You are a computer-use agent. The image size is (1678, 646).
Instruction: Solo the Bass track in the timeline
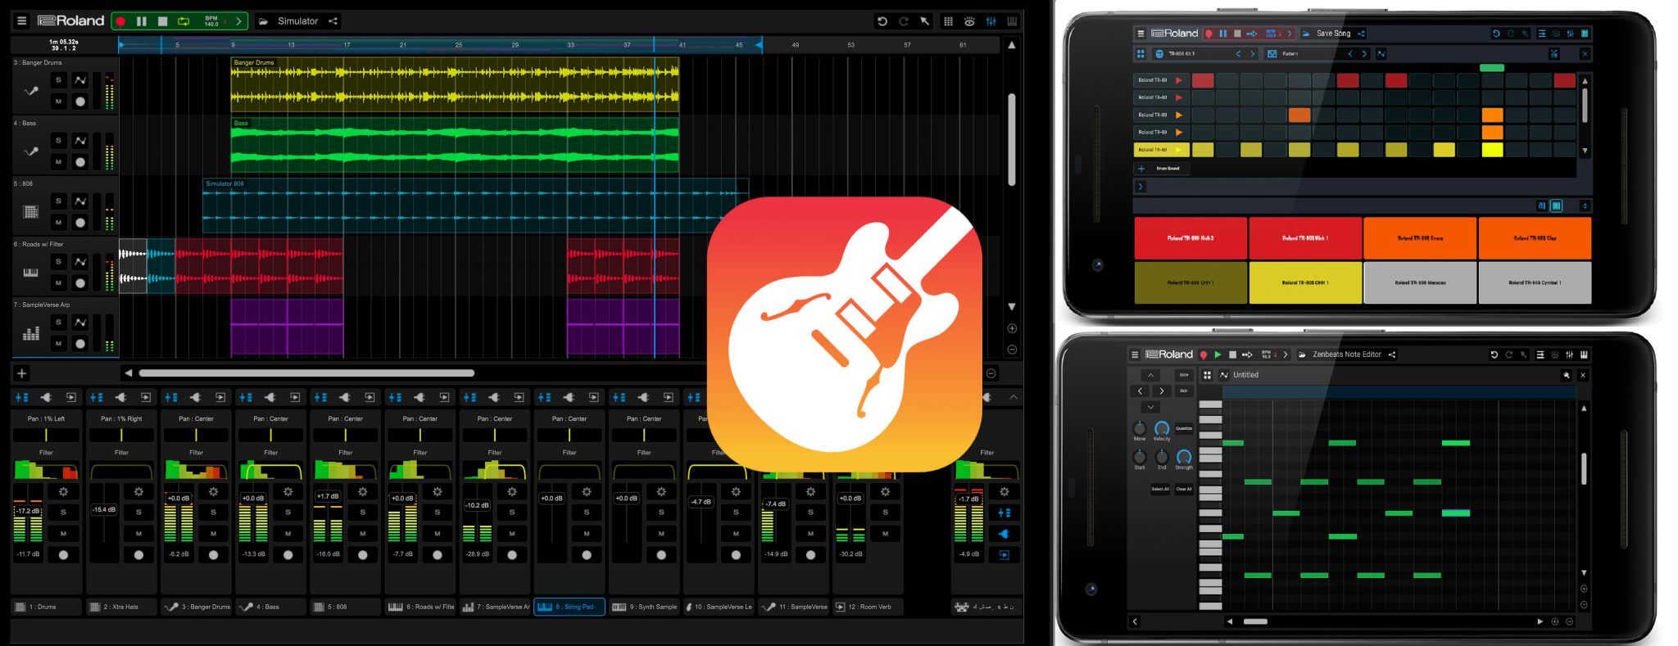[58, 141]
